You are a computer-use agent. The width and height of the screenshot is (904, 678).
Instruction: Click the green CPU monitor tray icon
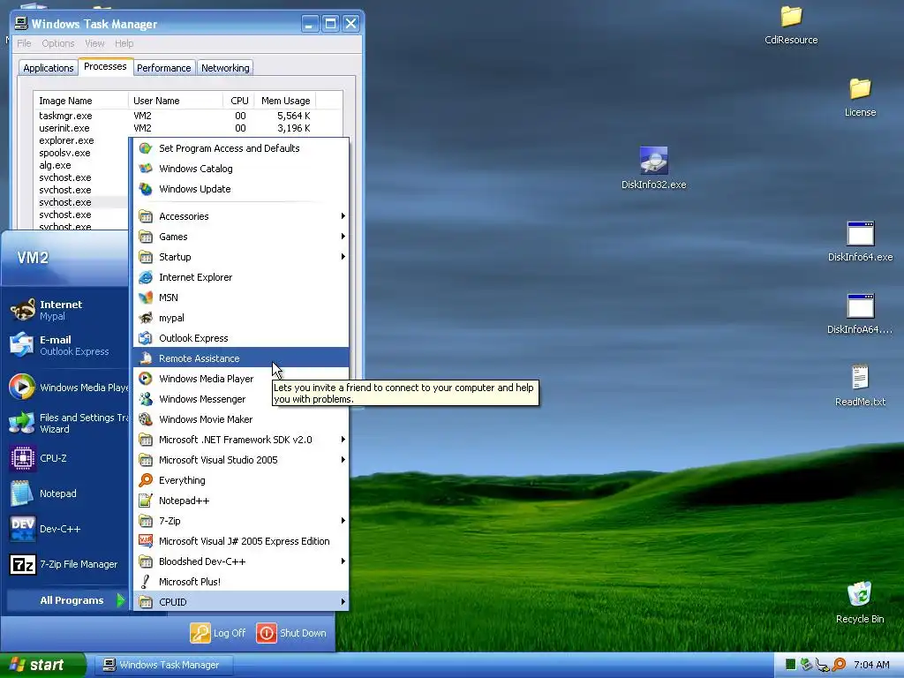click(x=790, y=665)
